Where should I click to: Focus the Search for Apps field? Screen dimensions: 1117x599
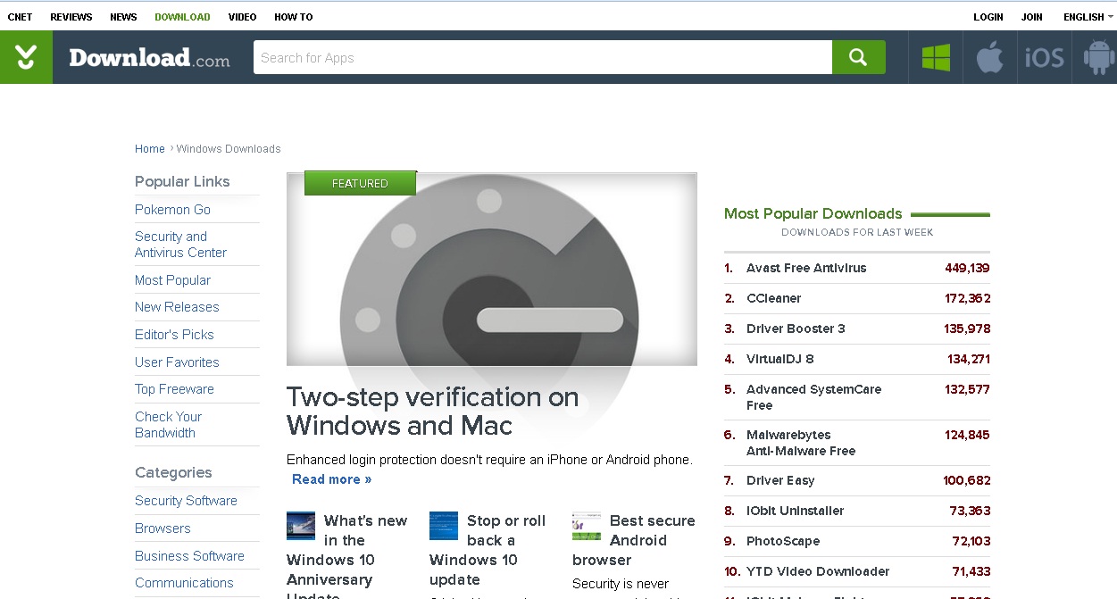[543, 57]
